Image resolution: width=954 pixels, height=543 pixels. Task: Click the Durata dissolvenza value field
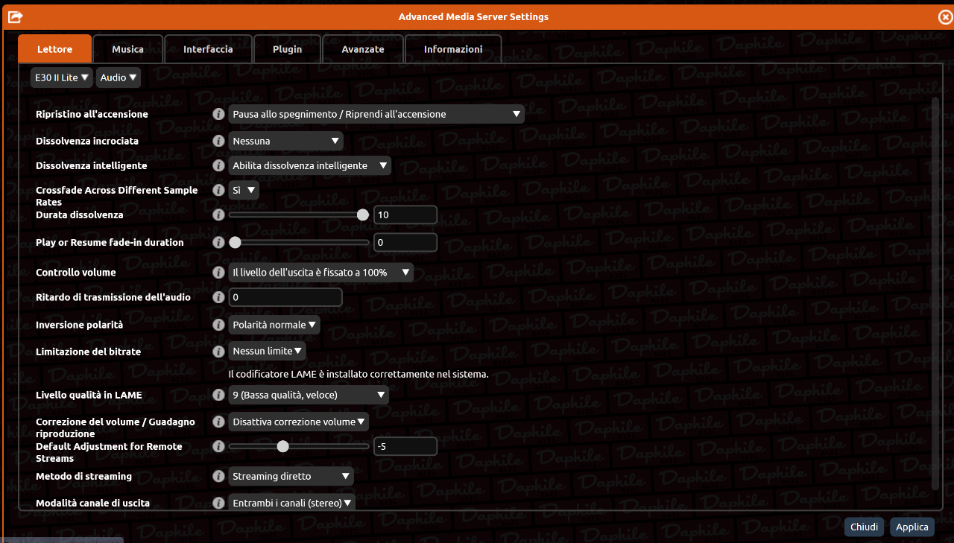405,215
